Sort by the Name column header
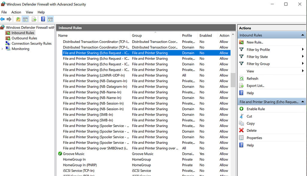The image size is (307, 176). [x=94, y=35]
